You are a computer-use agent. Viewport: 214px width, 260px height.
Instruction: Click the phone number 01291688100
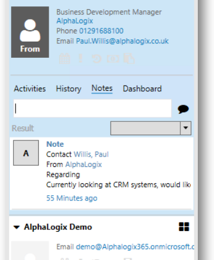tap(101, 31)
